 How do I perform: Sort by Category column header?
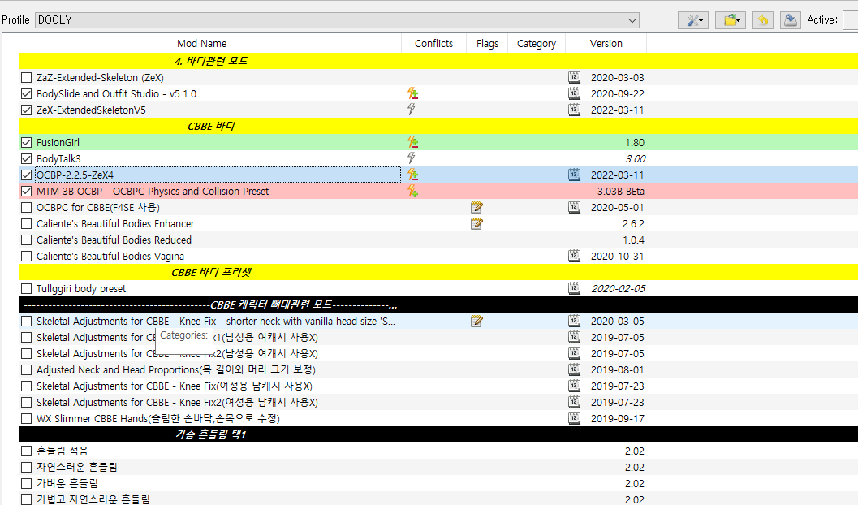[x=537, y=43]
